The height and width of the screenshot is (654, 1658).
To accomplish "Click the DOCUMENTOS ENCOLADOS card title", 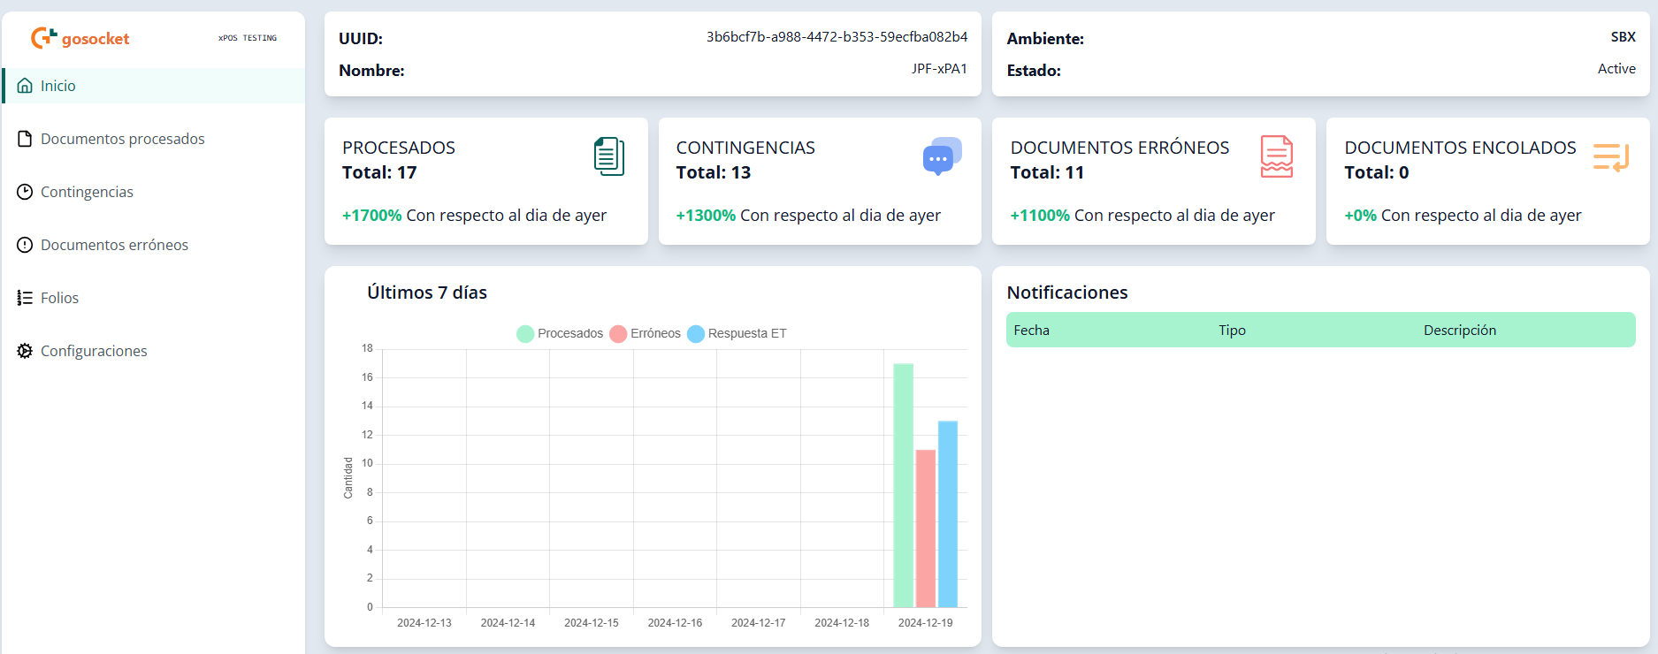I will pyautogui.click(x=1460, y=148).
